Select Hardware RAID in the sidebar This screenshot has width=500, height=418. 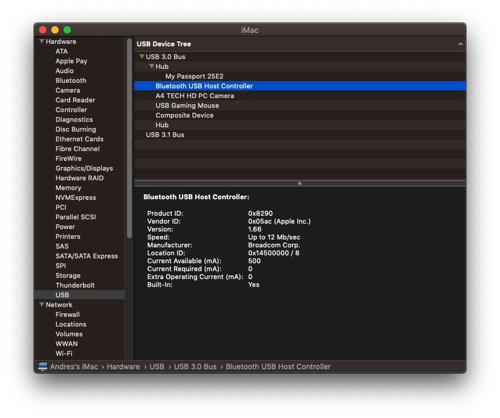[79, 178]
